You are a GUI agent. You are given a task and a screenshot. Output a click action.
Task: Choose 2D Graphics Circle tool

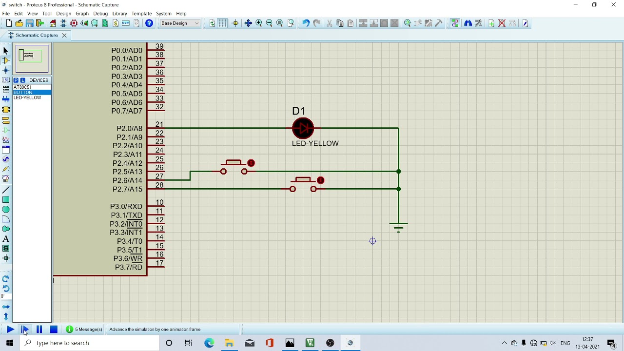coord(6,209)
